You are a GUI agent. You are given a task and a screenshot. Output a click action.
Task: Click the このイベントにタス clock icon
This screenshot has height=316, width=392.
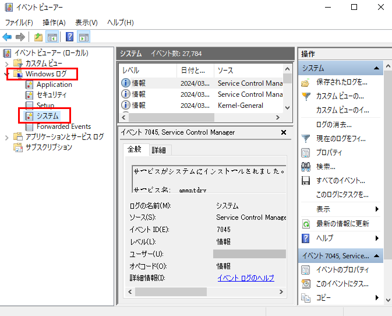(x=306, y=284)
